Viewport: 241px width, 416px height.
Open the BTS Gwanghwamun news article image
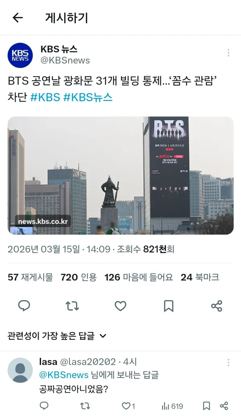[x=120, y=175]
